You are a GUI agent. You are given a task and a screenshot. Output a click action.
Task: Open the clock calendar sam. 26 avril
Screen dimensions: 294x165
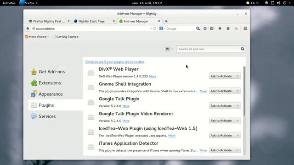(147, 3)
